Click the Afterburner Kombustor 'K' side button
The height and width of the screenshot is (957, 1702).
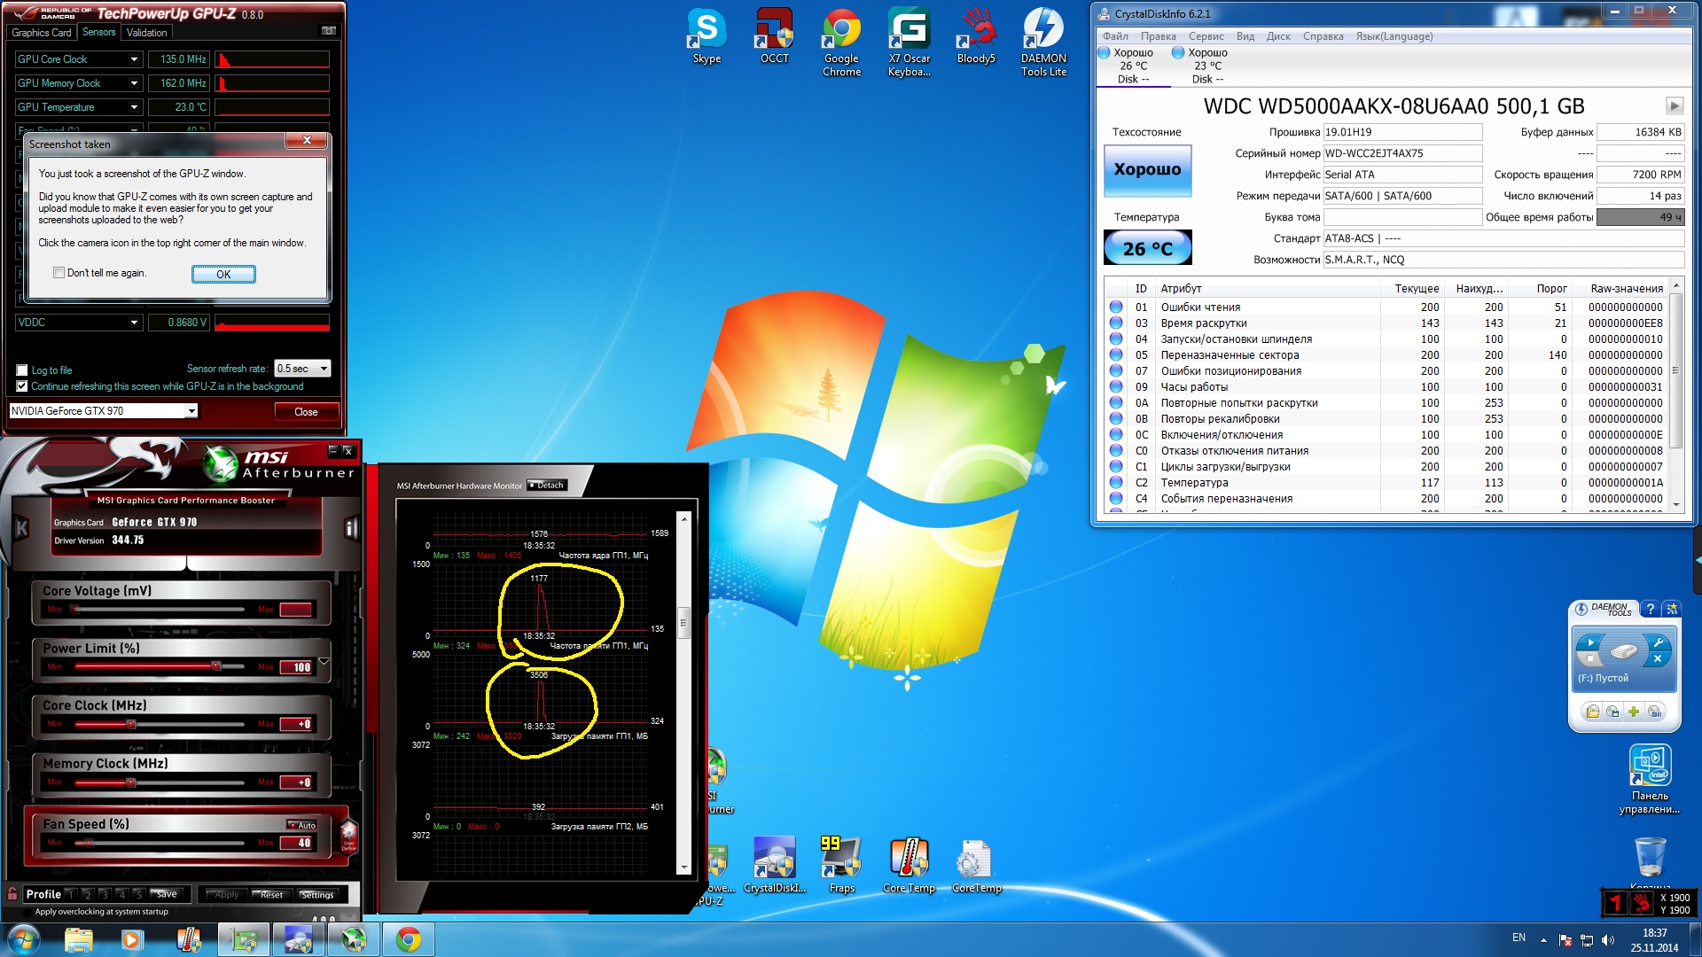pos(22,529)
